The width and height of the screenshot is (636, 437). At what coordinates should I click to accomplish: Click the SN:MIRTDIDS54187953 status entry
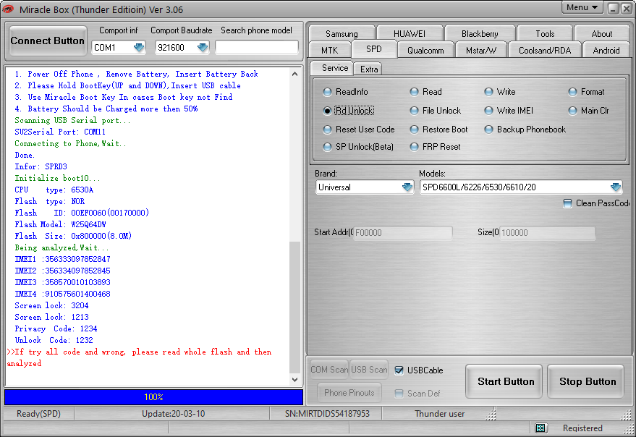[327, 413]
